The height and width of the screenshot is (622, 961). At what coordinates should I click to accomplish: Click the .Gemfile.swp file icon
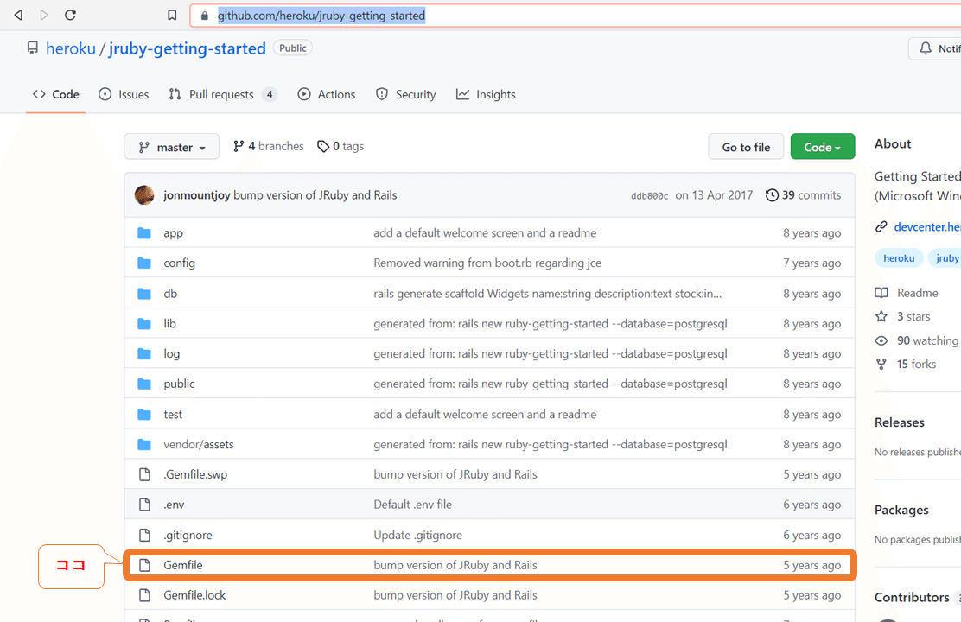[144, 474]
